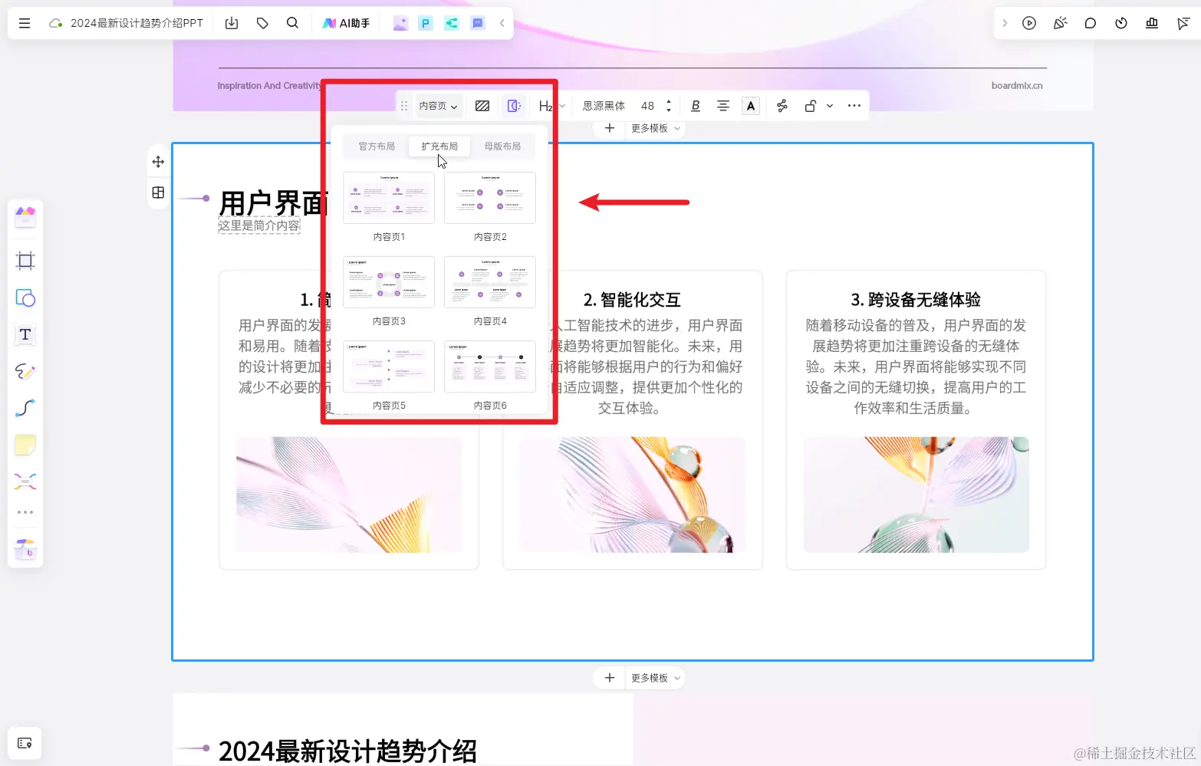Select the shapes tool in sidebar
Image resolution: width=1201 pixels, height=766 pixels.
tap(25, 298)
